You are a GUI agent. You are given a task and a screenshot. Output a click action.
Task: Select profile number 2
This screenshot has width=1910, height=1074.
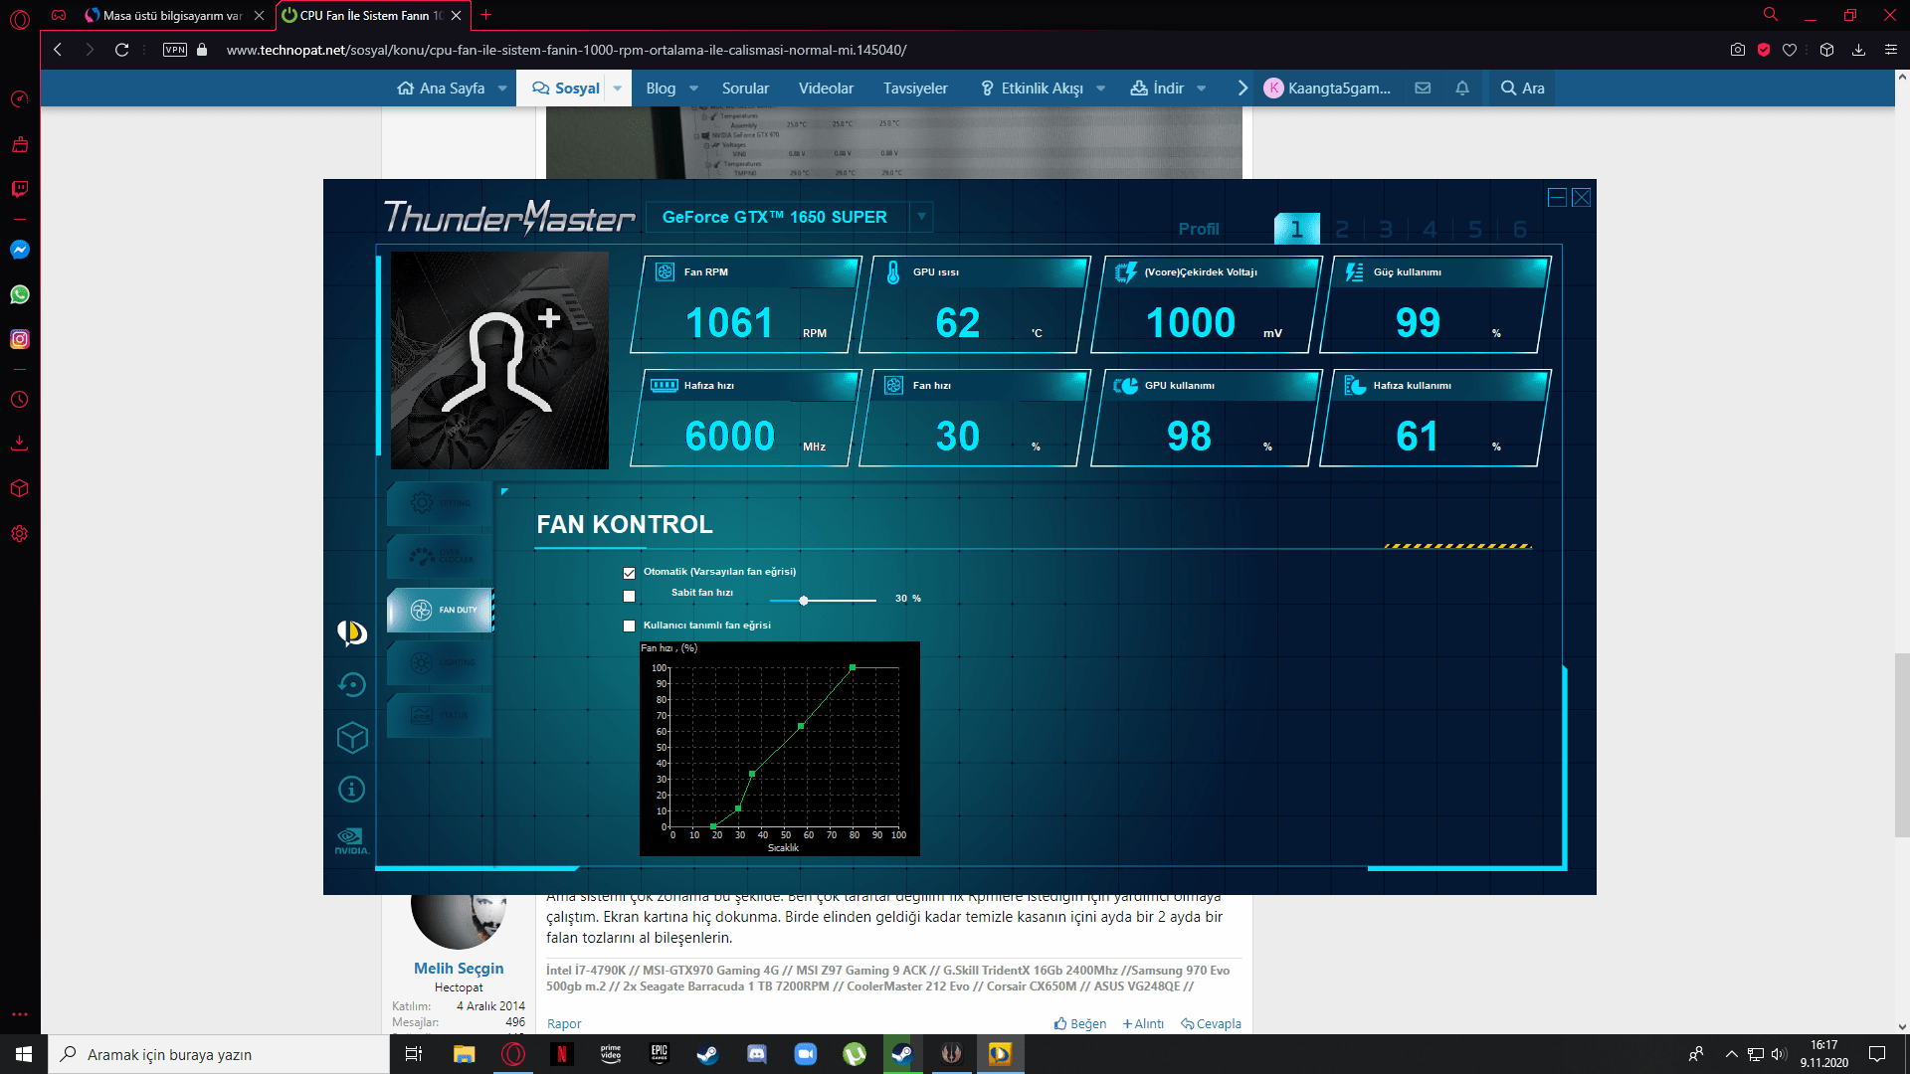pyautogui.click(x=1342, y=230)
